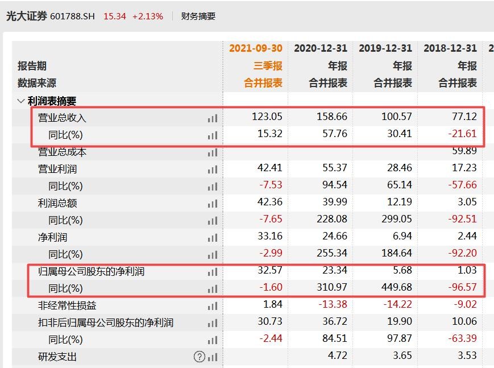The image size is (494, 368).
Task: Click revenue value 158.66
Action: (332, 117)
